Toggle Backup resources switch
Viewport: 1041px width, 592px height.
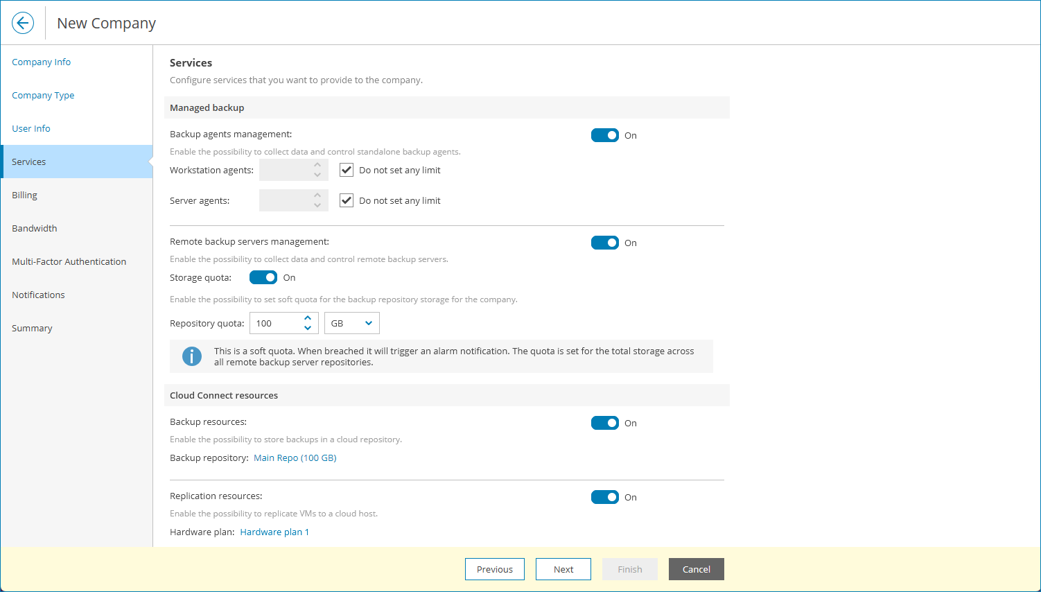[x=604, y=423]
